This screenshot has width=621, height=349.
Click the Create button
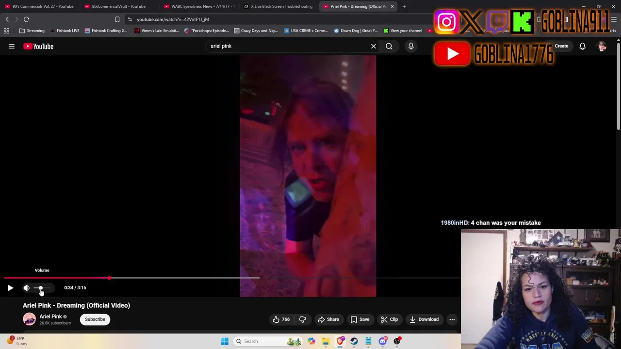[x=561, y=46]
